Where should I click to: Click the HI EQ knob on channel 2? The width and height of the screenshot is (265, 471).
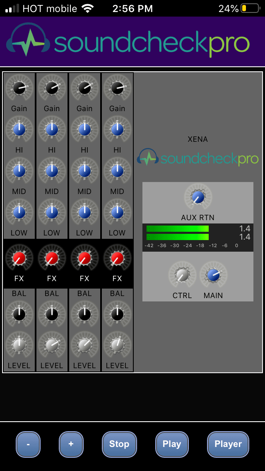click(52, 129)
